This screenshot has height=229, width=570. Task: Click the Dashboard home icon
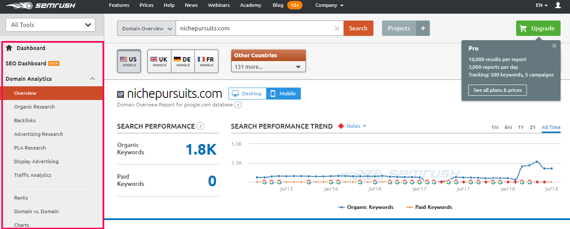(x=9, y=48)
